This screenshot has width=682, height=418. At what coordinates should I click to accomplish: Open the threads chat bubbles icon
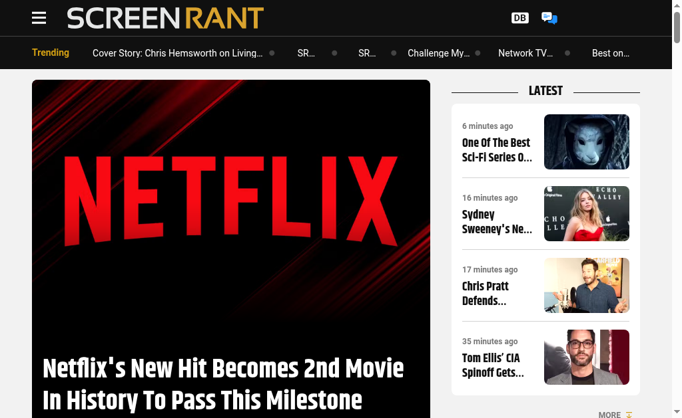point(549,18)
